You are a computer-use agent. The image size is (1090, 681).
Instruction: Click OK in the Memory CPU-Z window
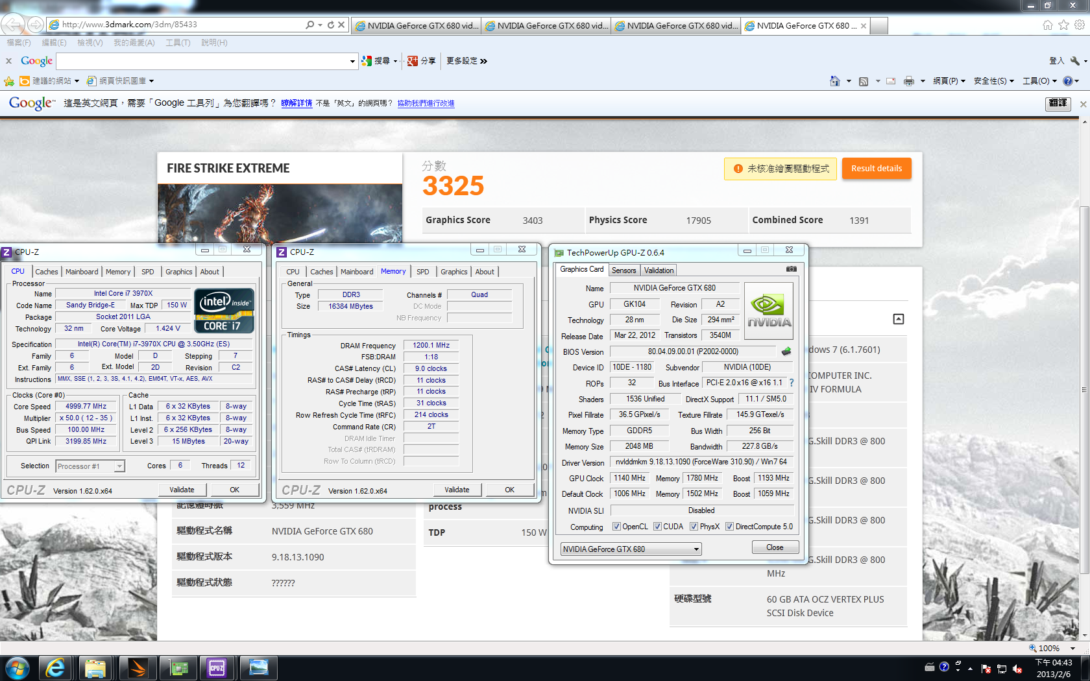(509, 490)
